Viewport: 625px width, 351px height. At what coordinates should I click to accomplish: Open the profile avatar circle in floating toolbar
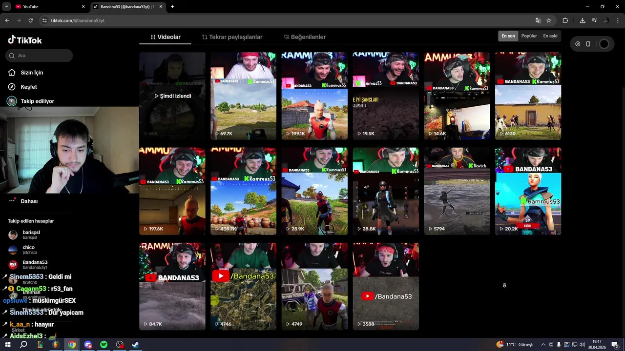[604, 44]
